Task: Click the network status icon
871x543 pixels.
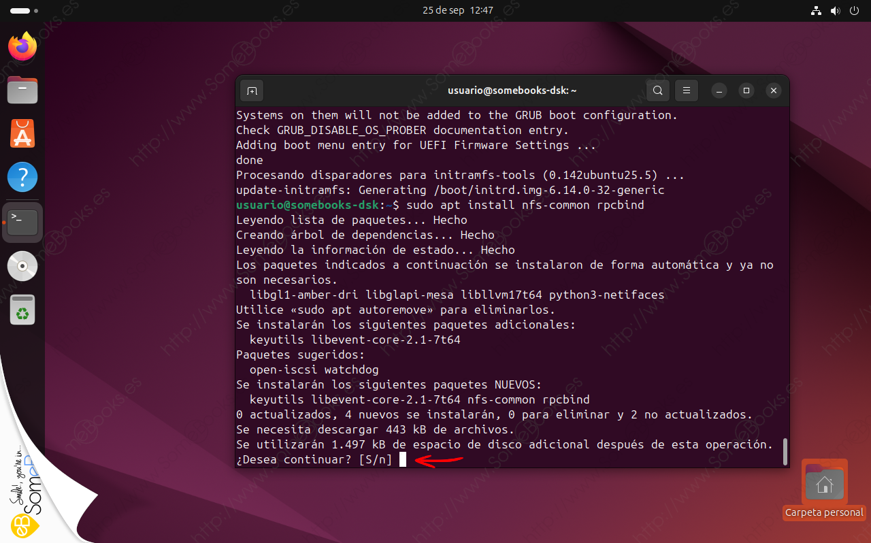Action: 817,11
